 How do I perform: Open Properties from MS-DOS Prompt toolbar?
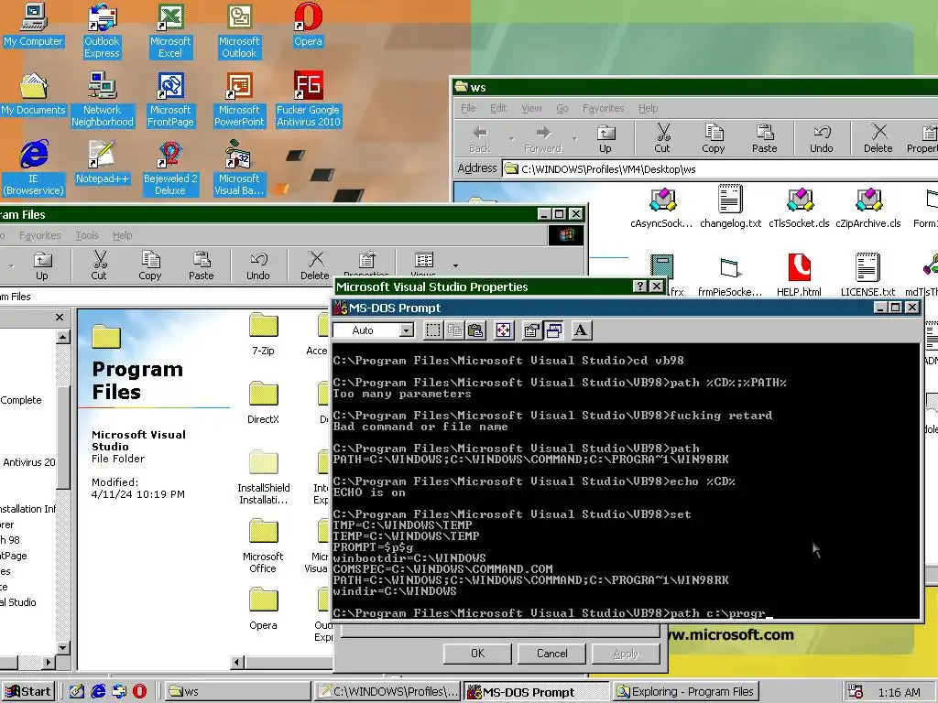[531, 330]
